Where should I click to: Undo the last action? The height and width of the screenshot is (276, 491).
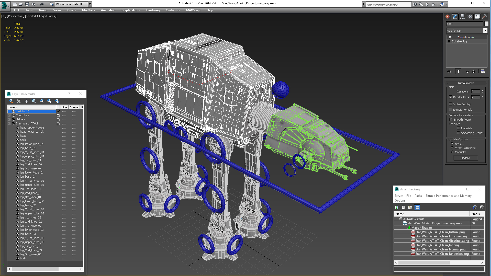pyautogui.click(x=33, y=4)
